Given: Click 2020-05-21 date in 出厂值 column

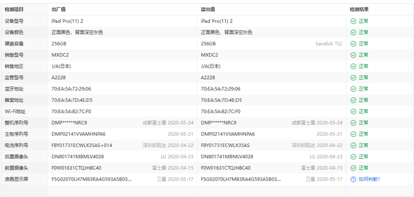Looking at the screenshot, I should point(181,134).
